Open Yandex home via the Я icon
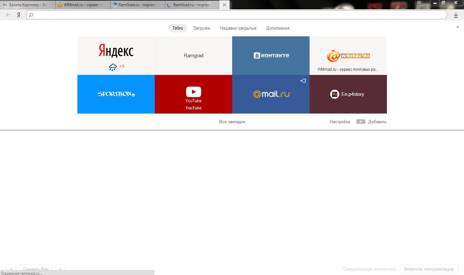Image resolution: width=464 pixels, height=275 pixels. [19, 15]
